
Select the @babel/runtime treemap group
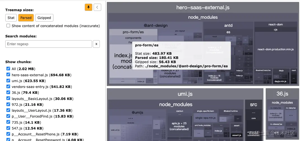click(x=230, y=111)
